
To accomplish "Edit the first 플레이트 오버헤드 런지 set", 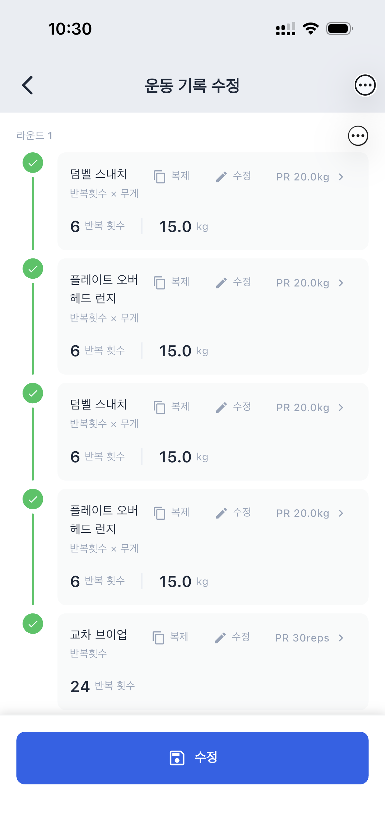I will (x=233, y=283).
